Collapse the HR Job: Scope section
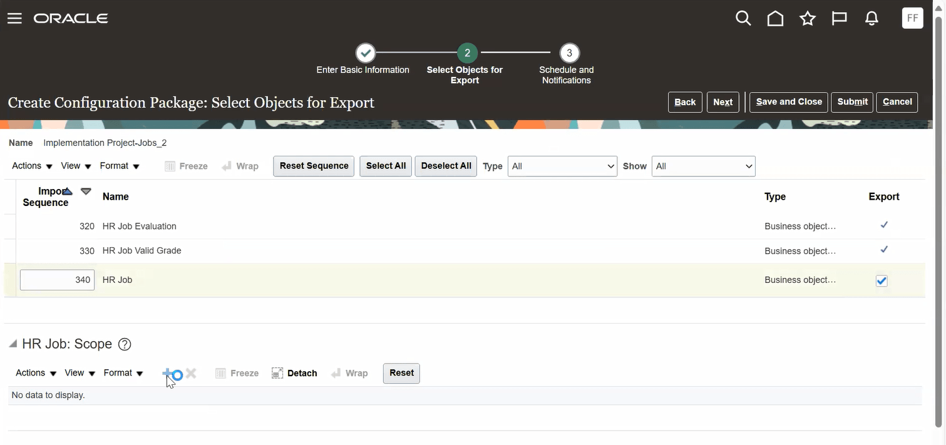 [12, 344]
